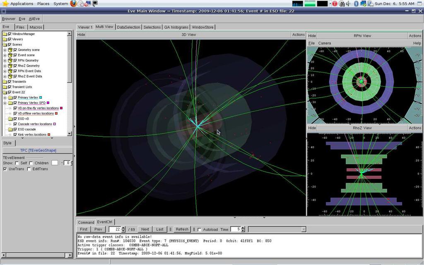Click the RPhi Geometry box icon
424x265 pixels.
(10, 60)
